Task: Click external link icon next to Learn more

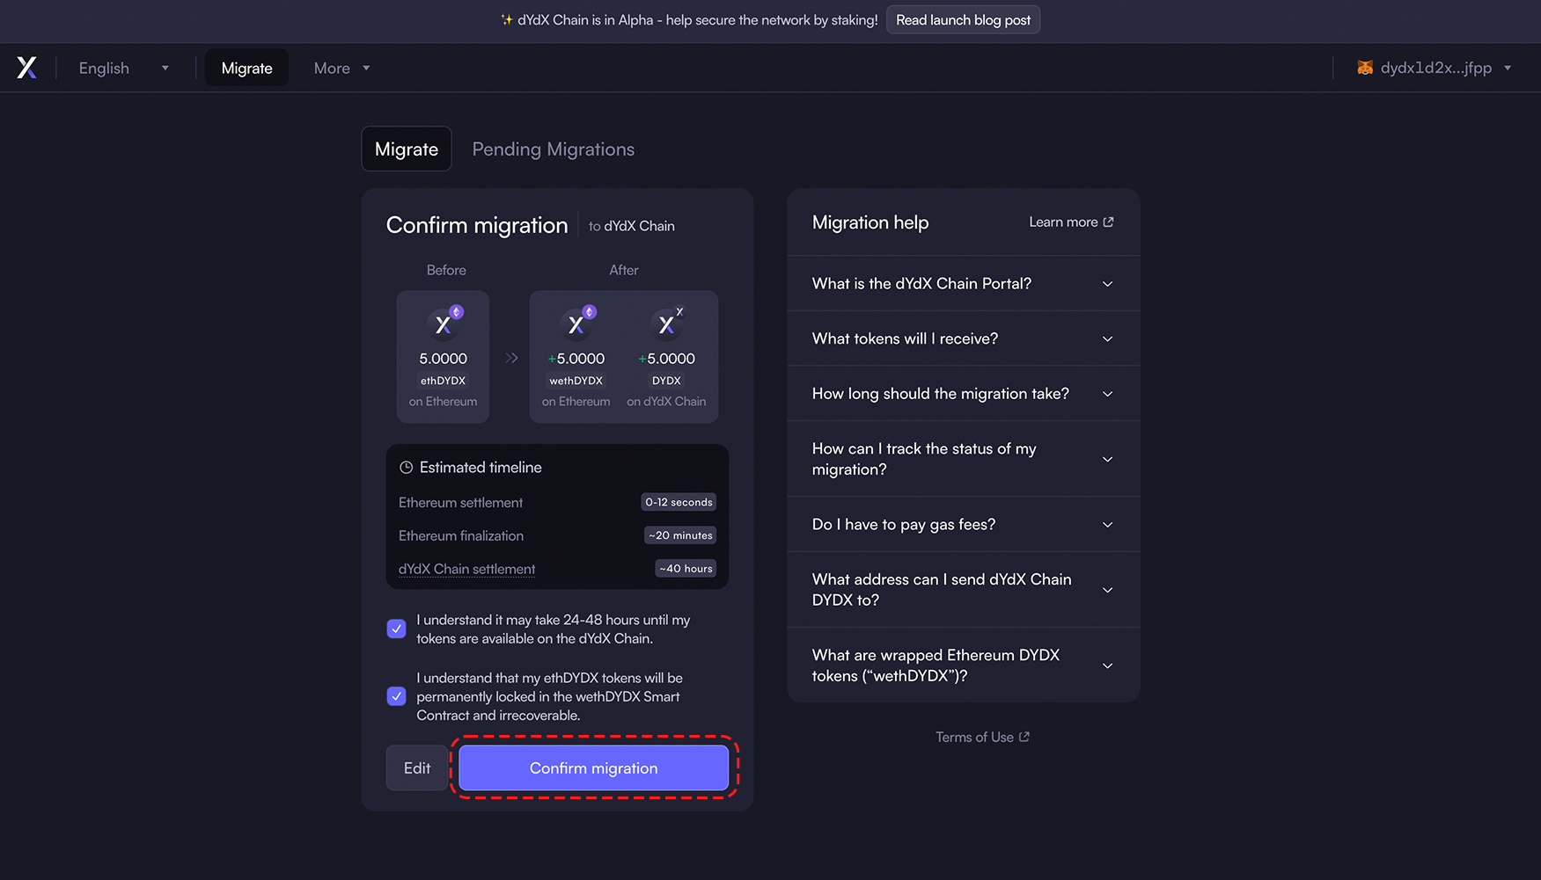Action: [1108, 222]
